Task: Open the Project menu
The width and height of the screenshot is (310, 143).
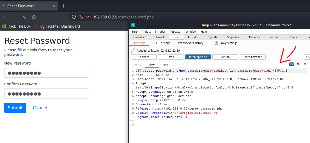Action: coord(146,32)
